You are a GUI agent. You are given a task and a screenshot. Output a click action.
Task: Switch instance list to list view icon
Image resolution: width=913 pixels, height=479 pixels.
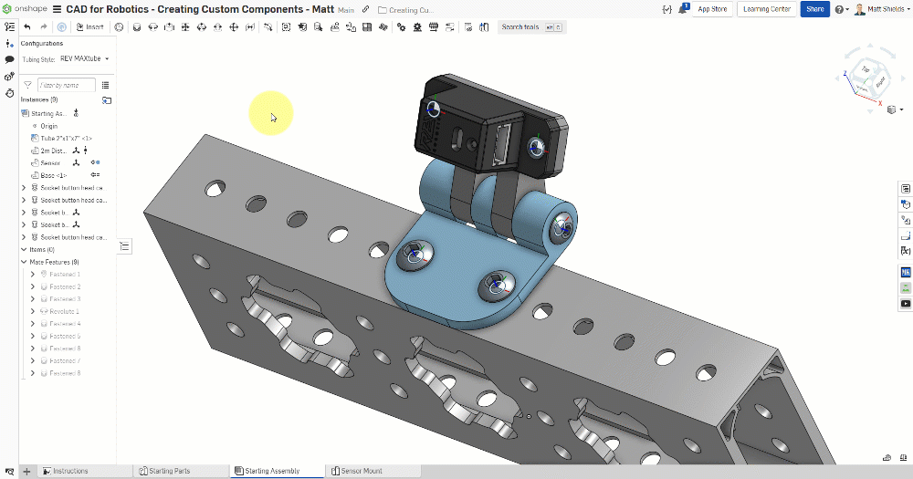point(106,85)
